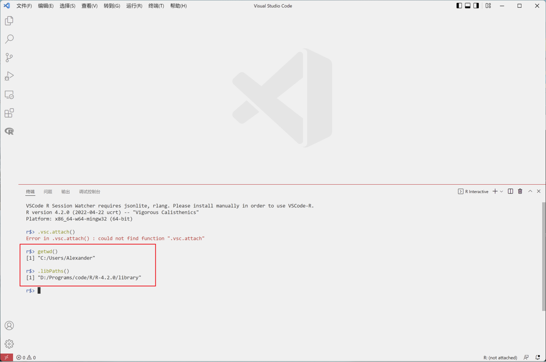This screenshot has height=362, width=546.
Task: Split the terminal panel
Action: [x=510, y=191]
